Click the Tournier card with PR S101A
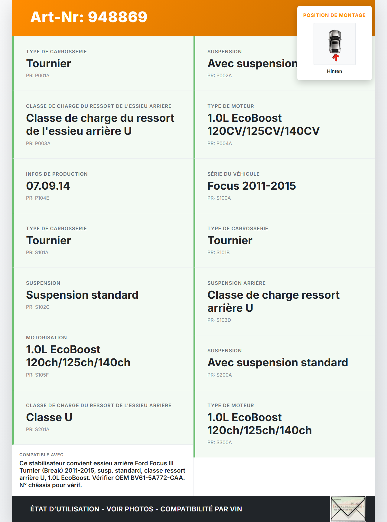The width and height of the screenshot is (387, 522). (103, 240)
